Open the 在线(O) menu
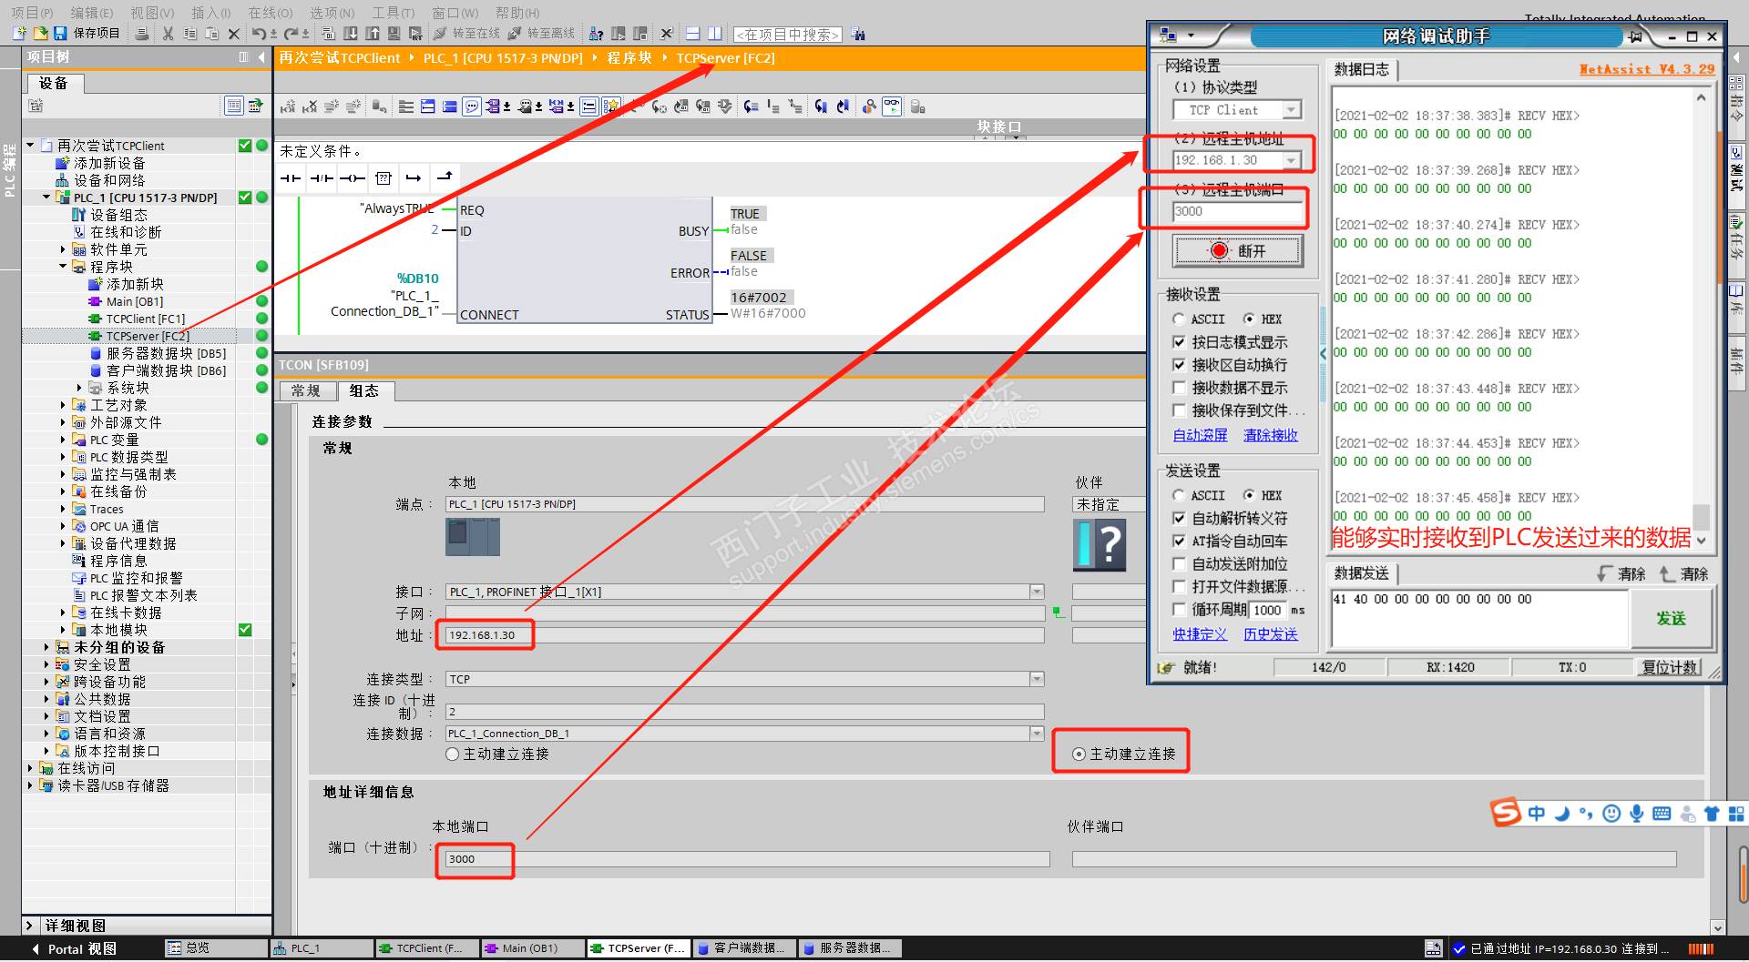 point(271,12)
